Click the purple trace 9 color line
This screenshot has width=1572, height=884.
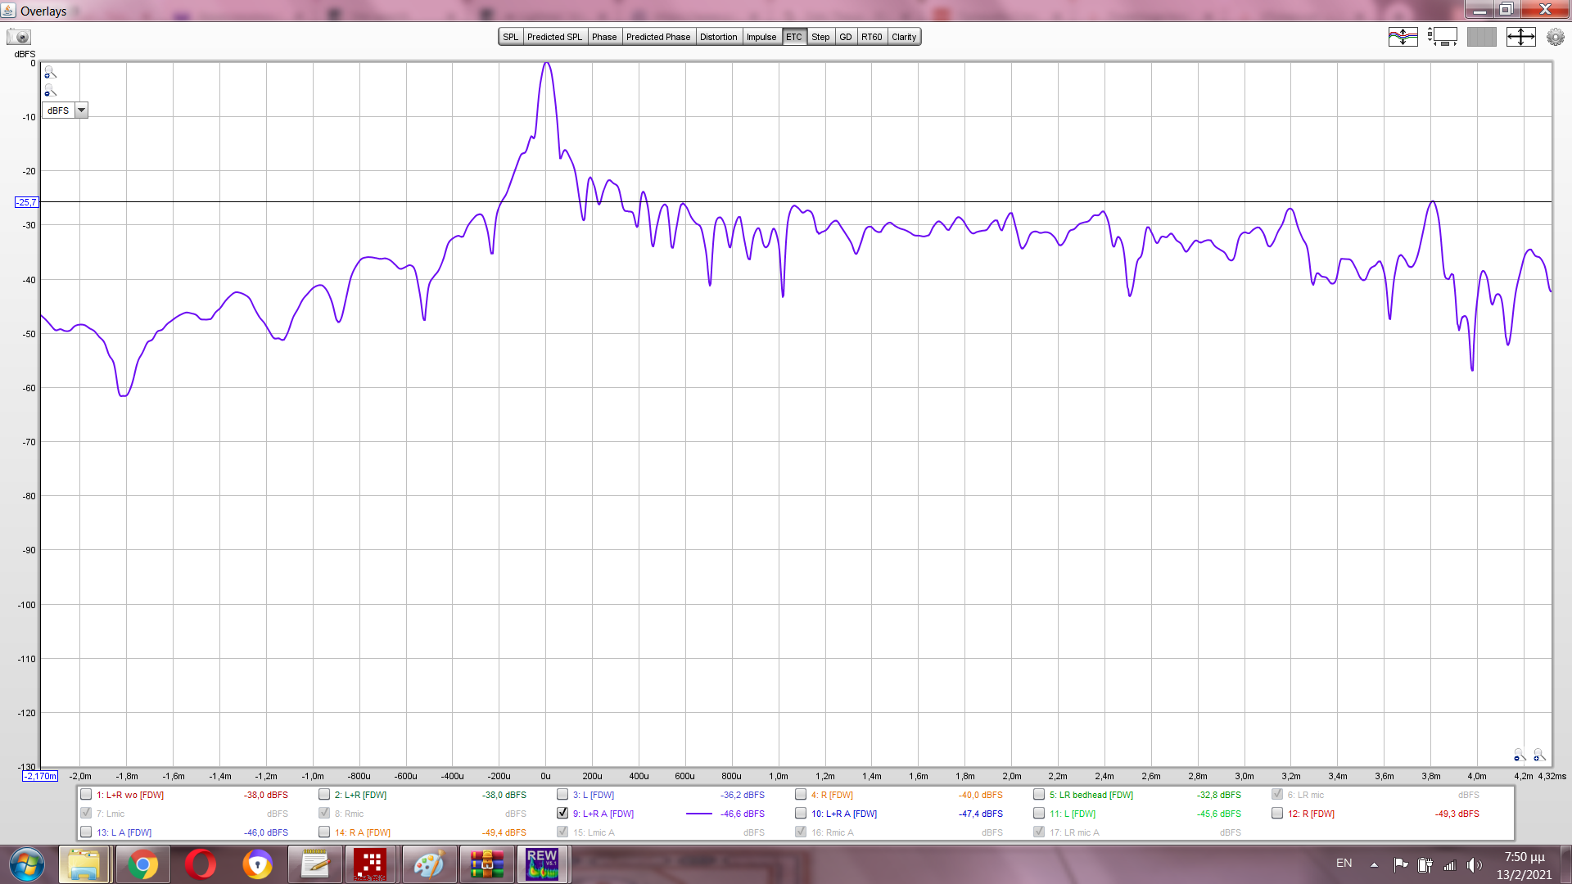pos(698,814)
